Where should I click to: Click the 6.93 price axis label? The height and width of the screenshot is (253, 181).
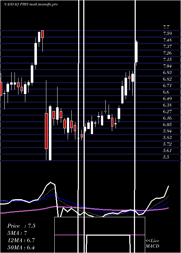click(167, 73)
